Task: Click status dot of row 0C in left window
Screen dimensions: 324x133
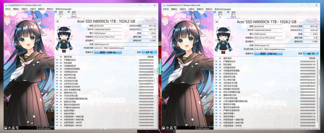Action: click(x=57, y=93)
